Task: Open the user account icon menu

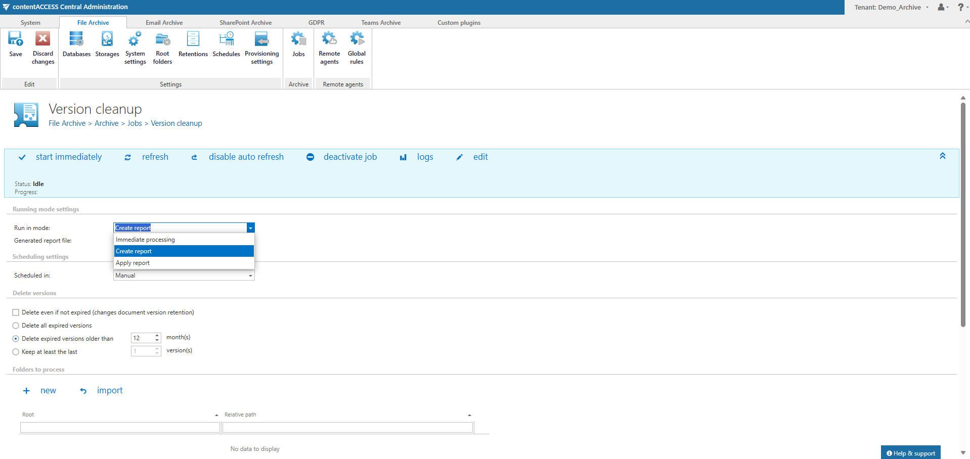Action: tap(942, 7)
